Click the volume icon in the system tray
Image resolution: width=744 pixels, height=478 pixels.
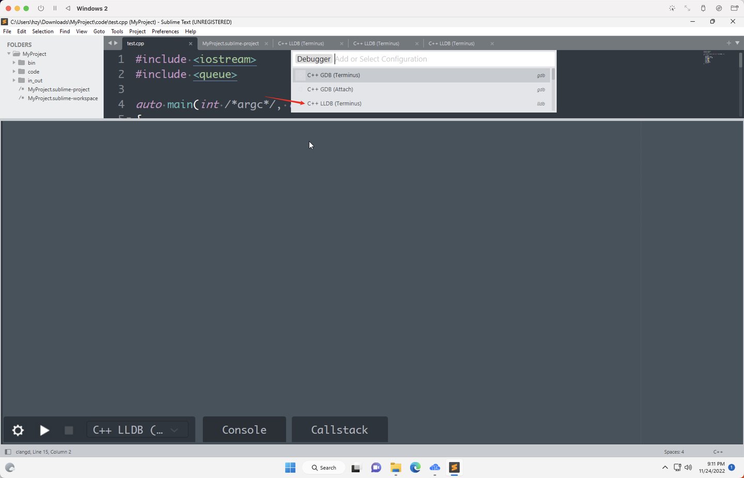pyautogui.click(x=688, y=468)
